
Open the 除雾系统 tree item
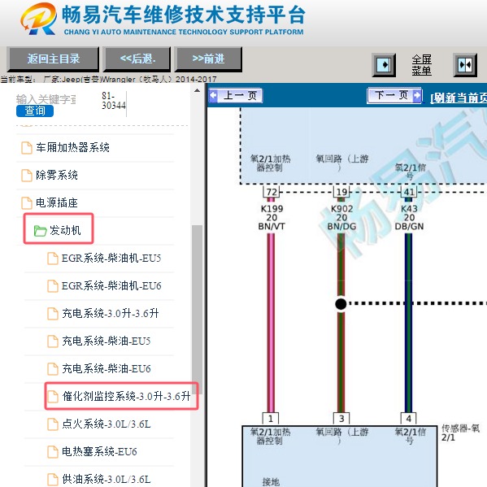[57, 175]
